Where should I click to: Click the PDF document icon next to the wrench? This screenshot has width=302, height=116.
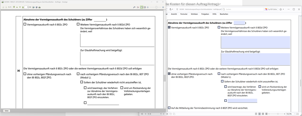(x=138, y=7)
